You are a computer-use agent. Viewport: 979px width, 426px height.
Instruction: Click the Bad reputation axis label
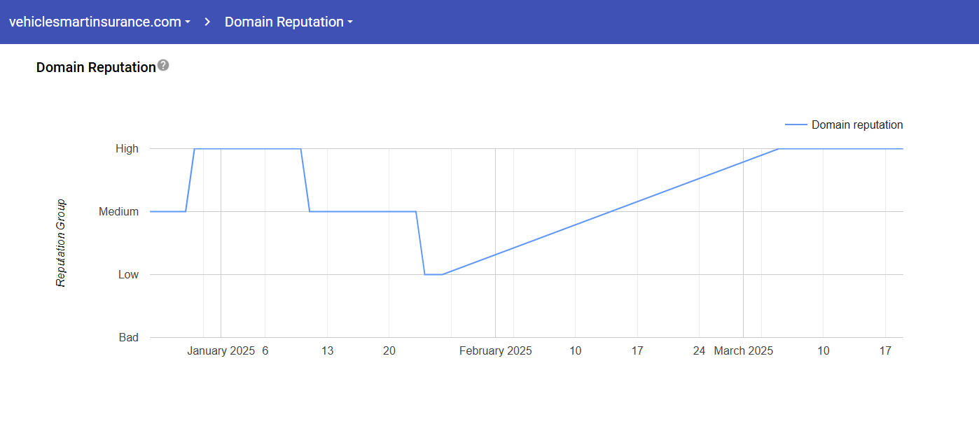coord(128,337)
